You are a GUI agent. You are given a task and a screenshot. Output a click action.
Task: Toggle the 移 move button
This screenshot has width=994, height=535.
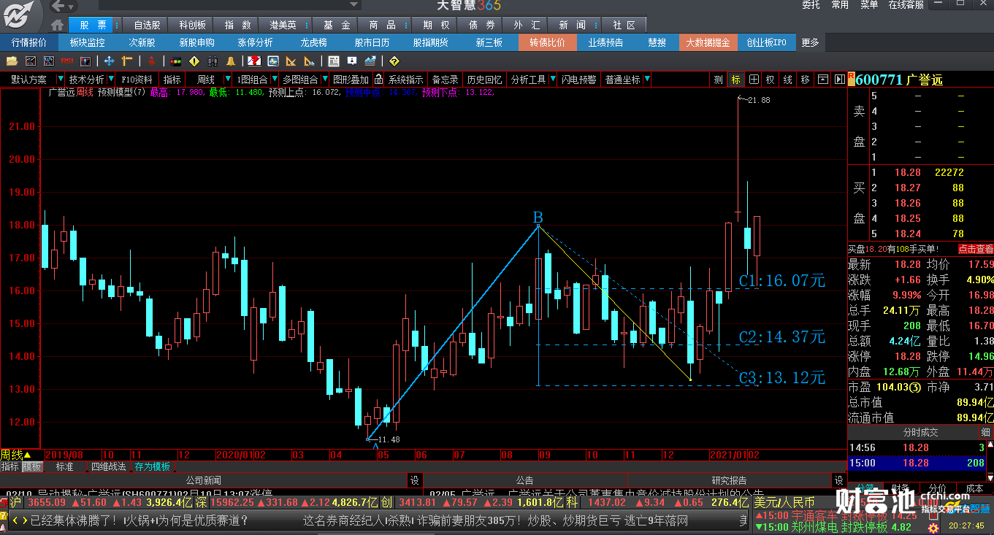(x=806, y=80)
